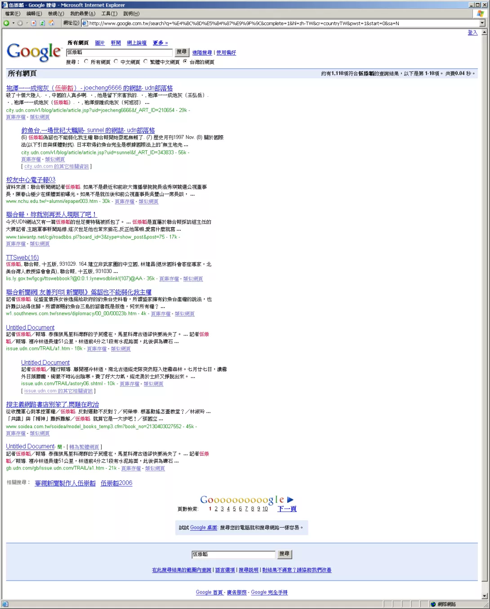
Task: Open the 更多 » link
Action: 160,43
